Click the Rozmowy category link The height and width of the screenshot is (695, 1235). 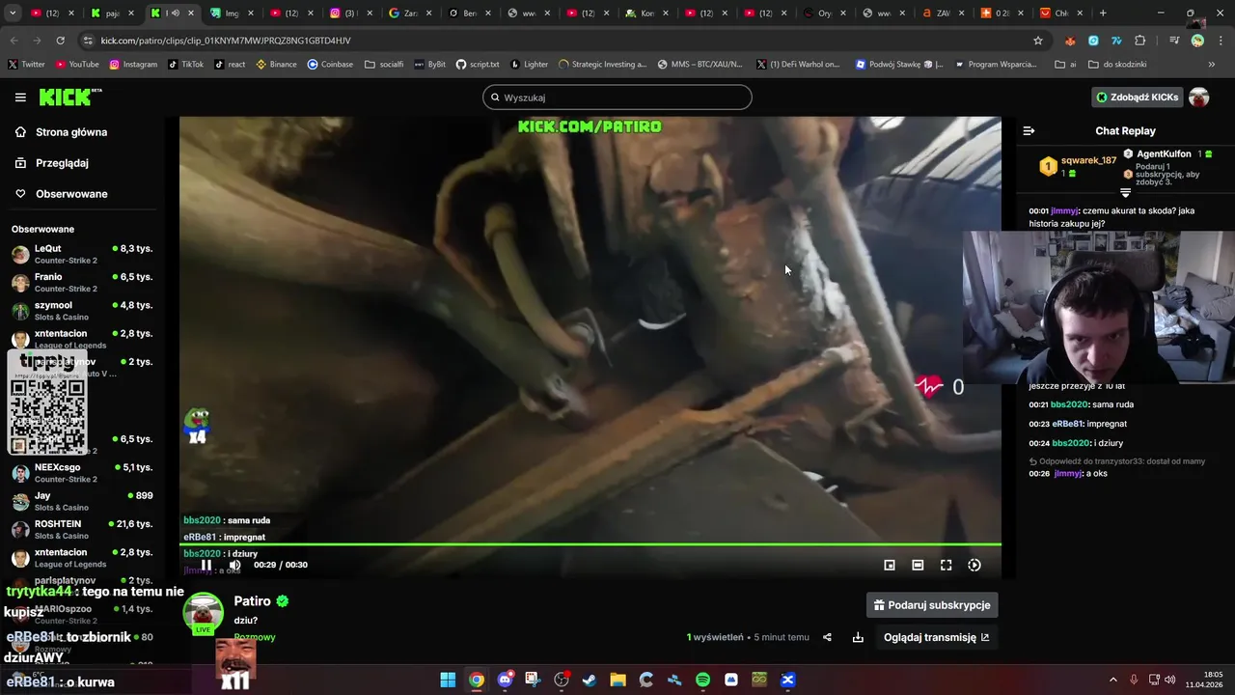(x=255, y=637)
